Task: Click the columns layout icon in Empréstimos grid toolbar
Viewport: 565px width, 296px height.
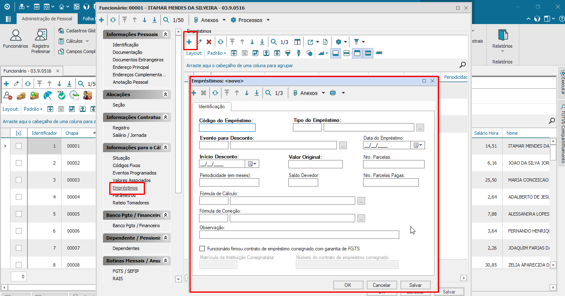Action: (x=297, y=42)
